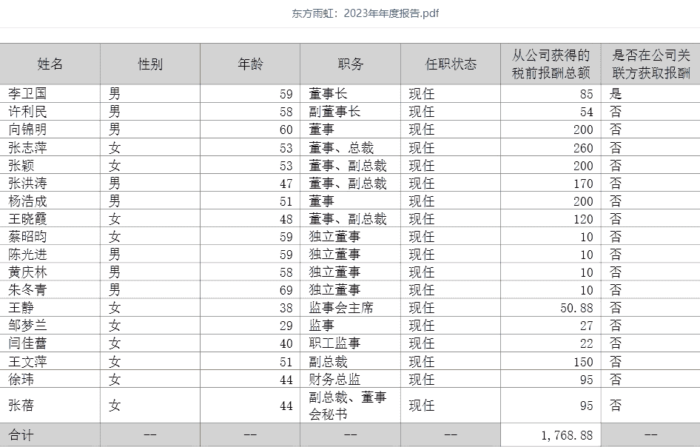Viewport: 700px width, 447px height.
Task: Select the 年龄 column header
Action: (250, 64)
